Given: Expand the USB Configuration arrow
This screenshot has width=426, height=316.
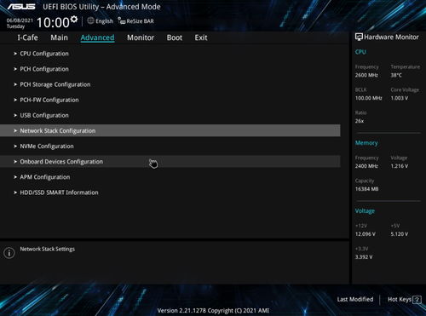Looking at the screenshot, I should (15, 115).
